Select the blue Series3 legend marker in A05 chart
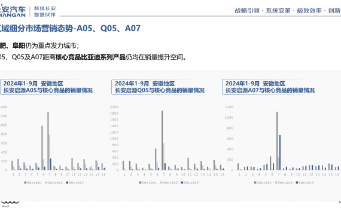The height and width of the screenshot is (215, 341). coord(67,183)
